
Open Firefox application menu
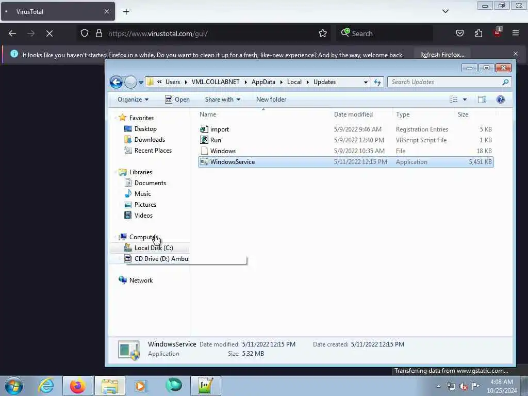click(516, 34)
